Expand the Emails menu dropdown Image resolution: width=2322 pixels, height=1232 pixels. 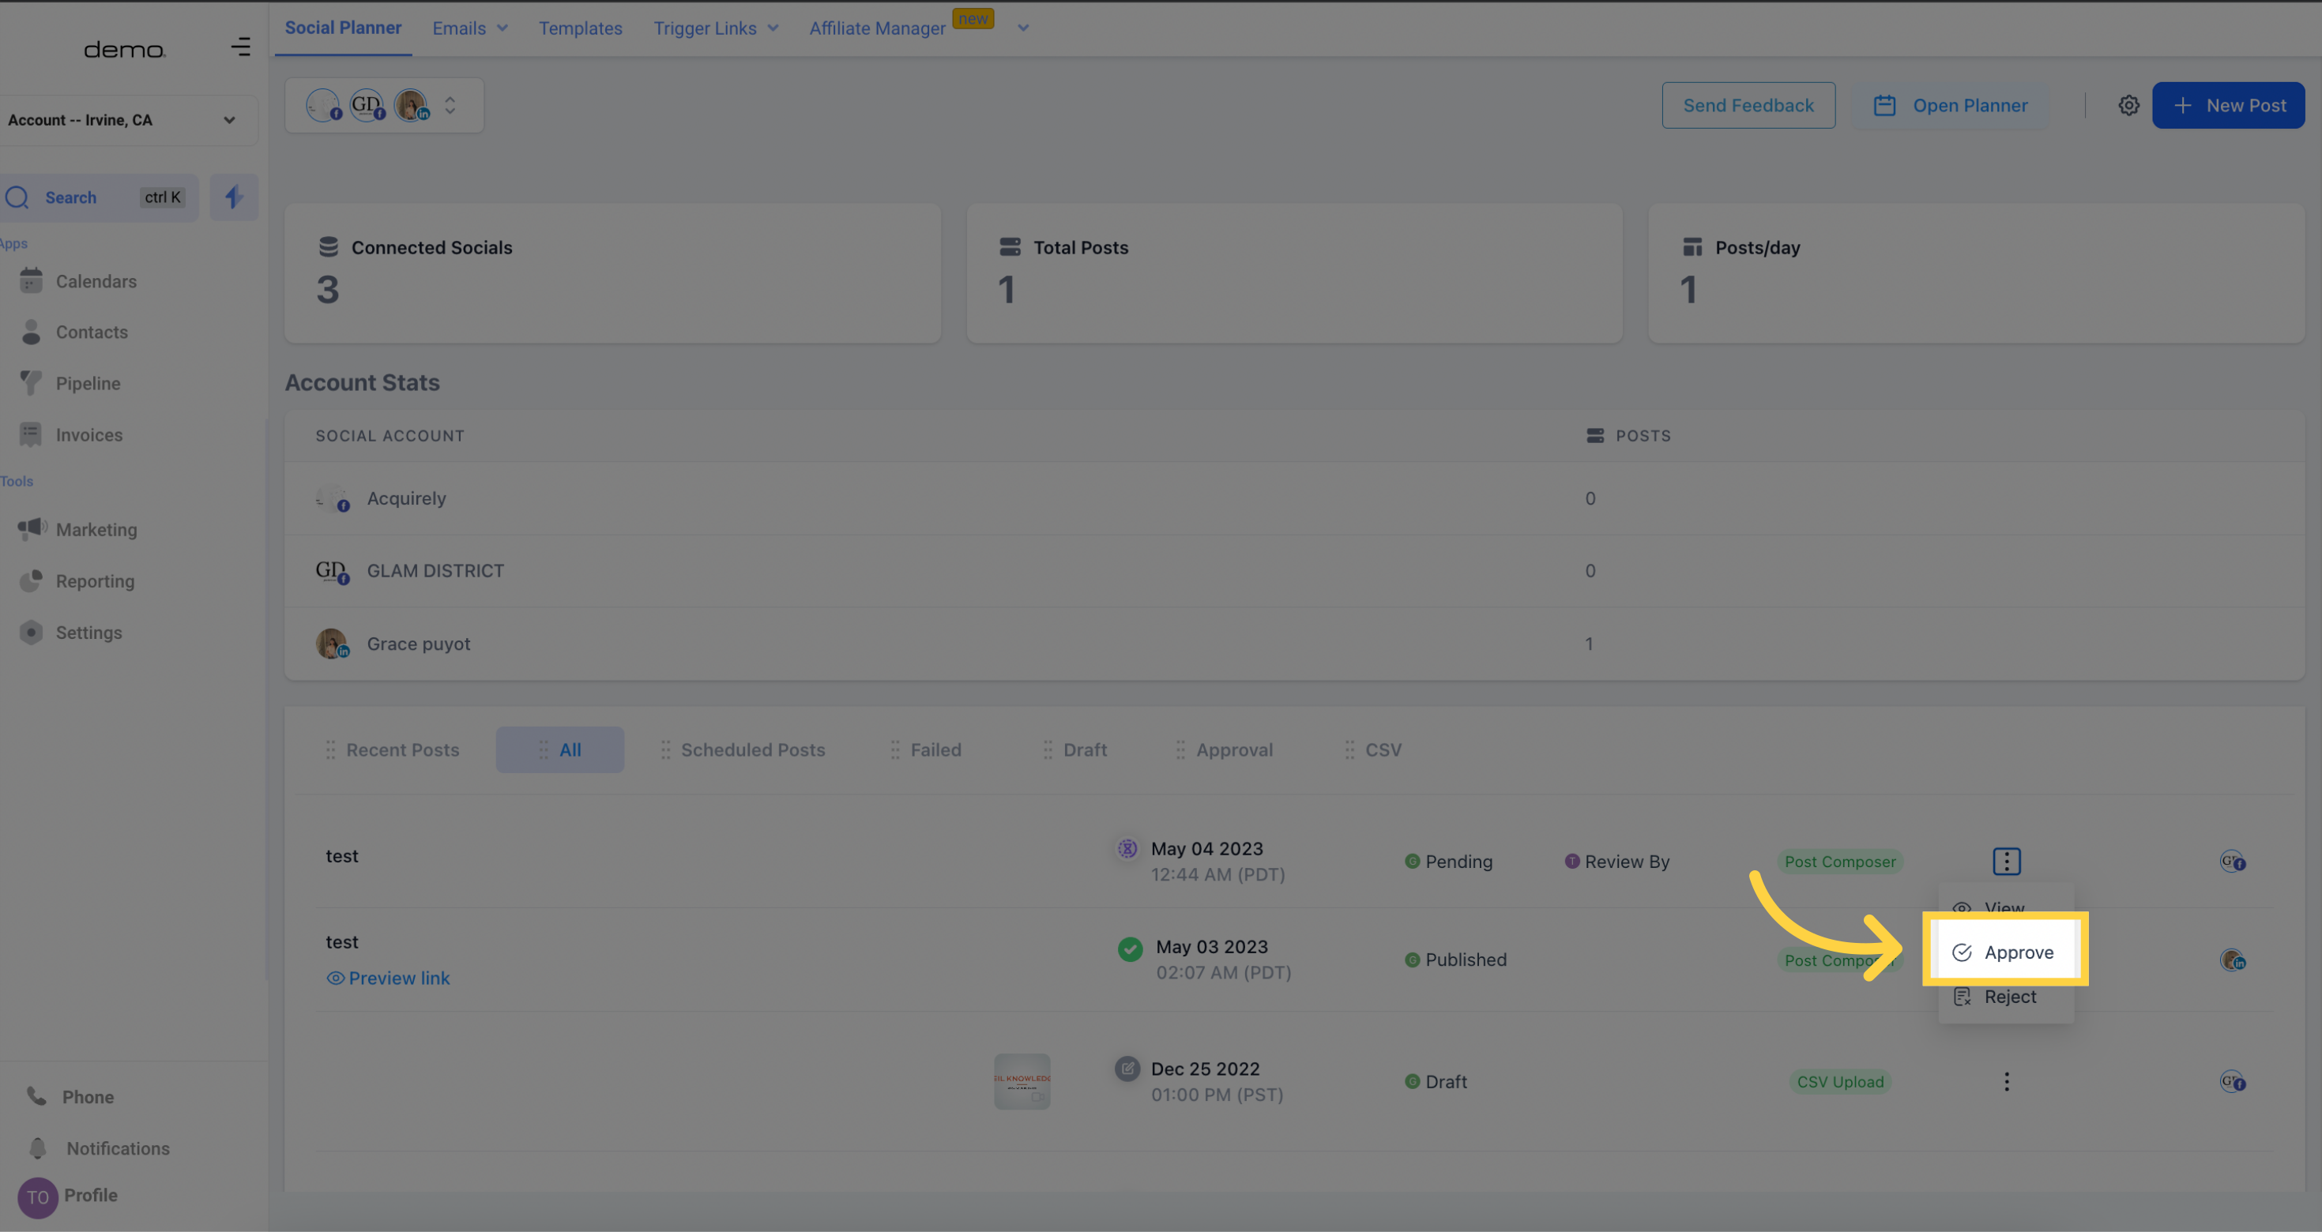(x=502, y=28)
